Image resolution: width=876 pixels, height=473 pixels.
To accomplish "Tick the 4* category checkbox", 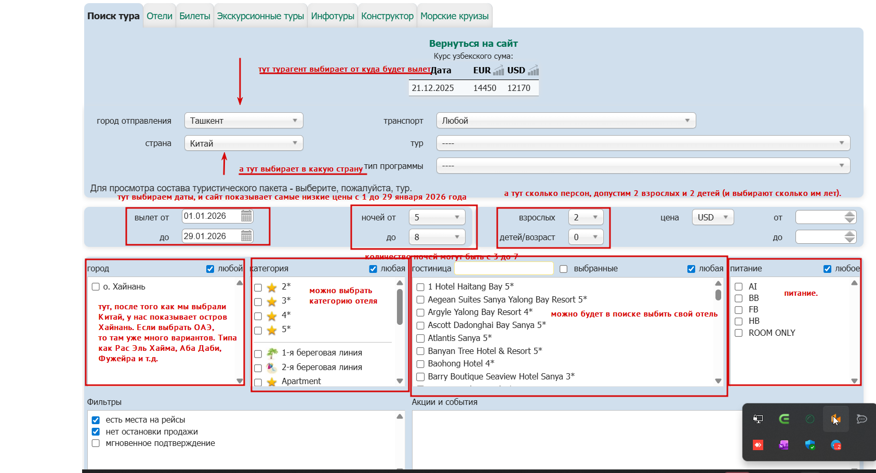I will (x=258, y=316).
